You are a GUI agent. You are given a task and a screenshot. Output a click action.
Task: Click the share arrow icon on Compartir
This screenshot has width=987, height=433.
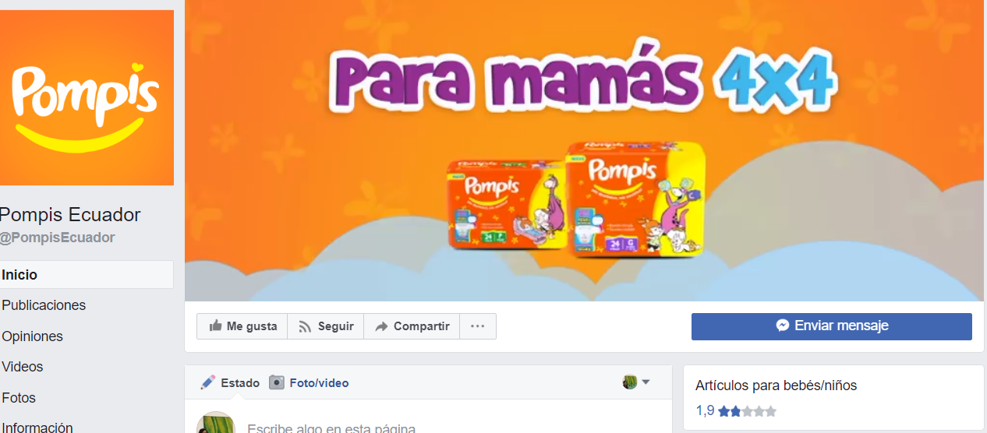[x=381, y=327]
